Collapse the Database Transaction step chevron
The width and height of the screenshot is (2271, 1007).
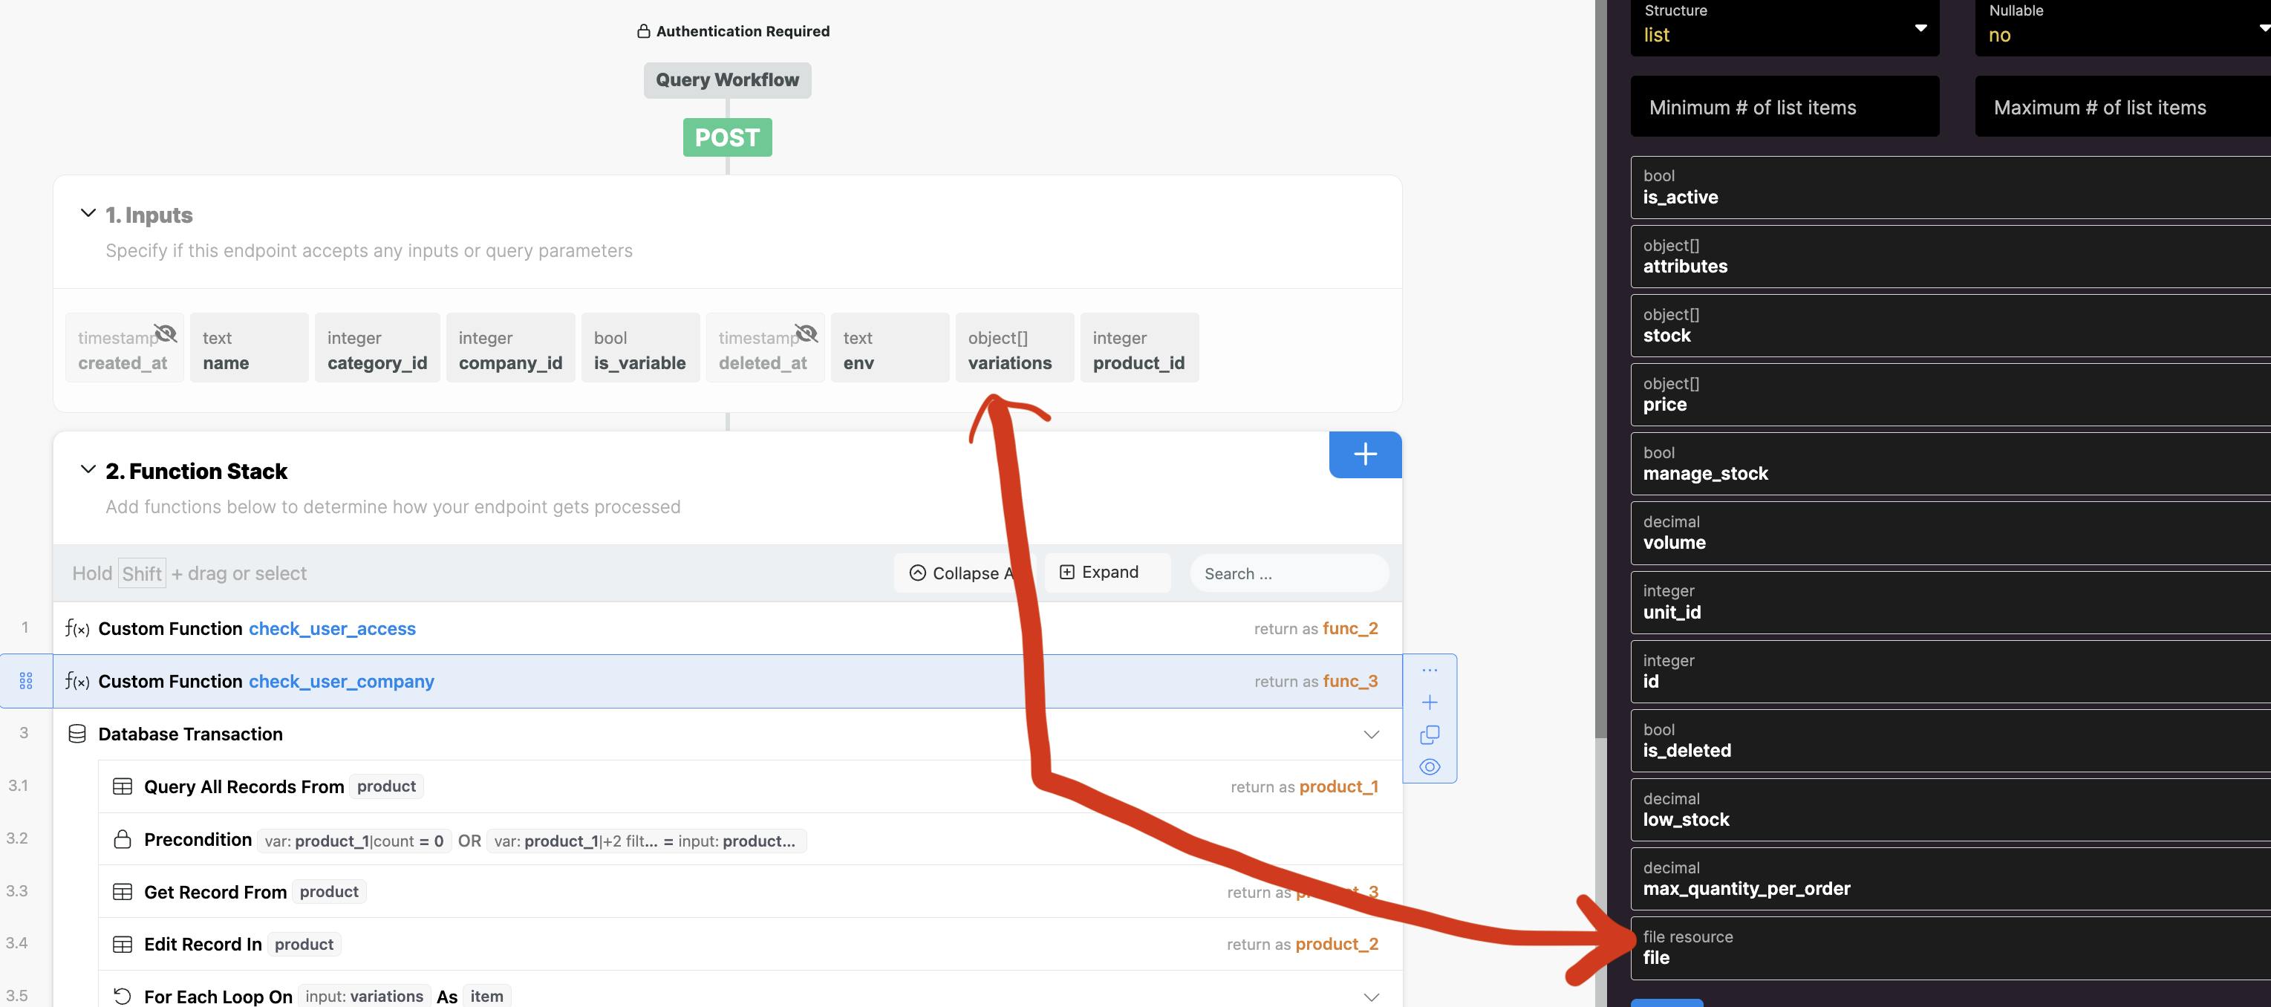point(1371,734)
